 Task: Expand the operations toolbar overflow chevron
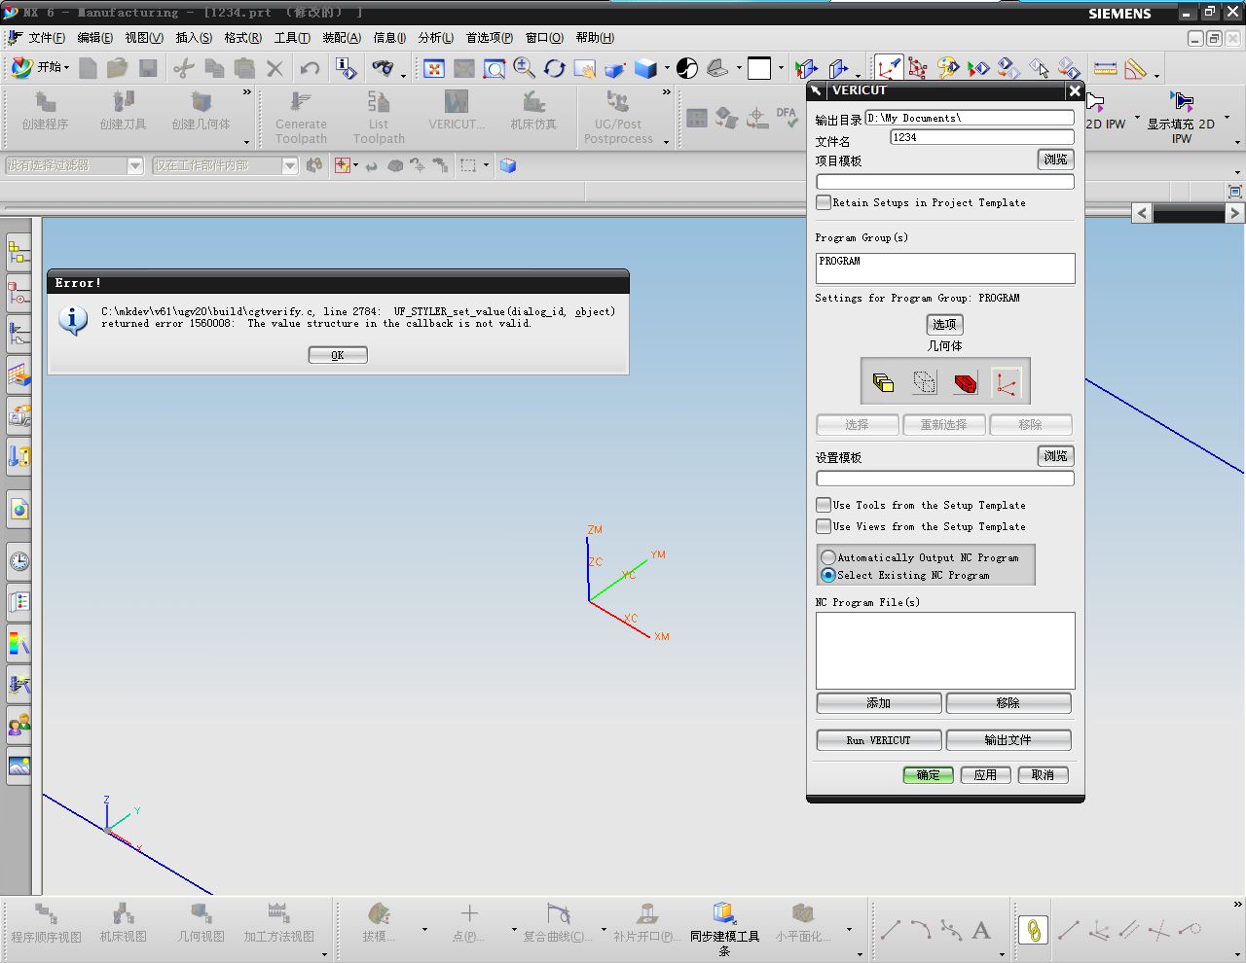(667, 92)
